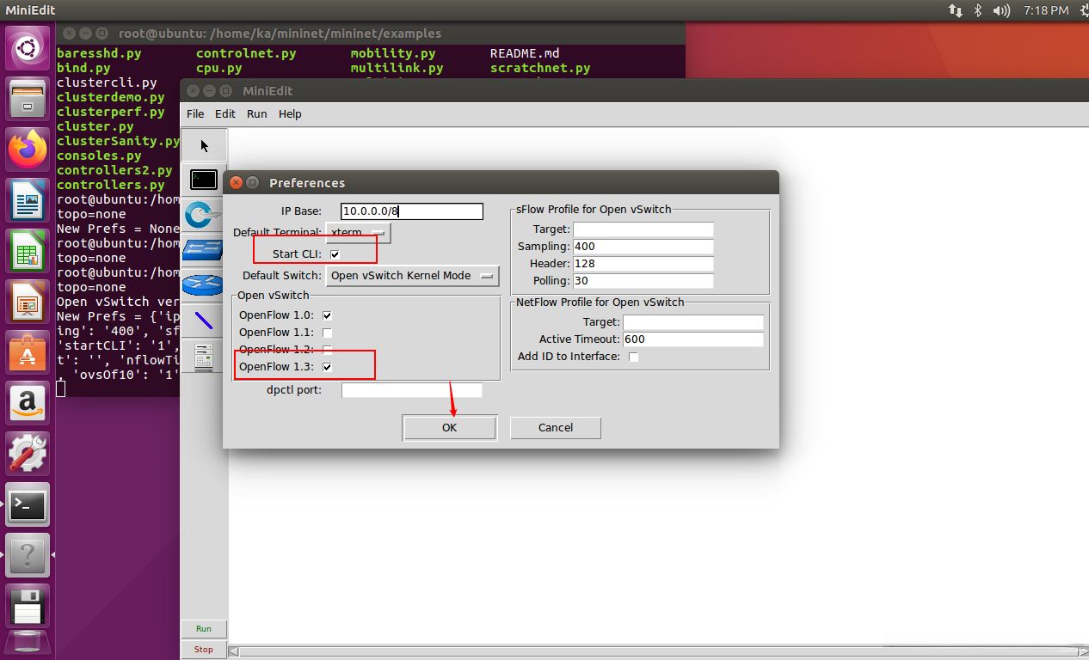1089x660 pixels.
Task: Open the Files manager from the dock
Action: [x=28, y=98]
